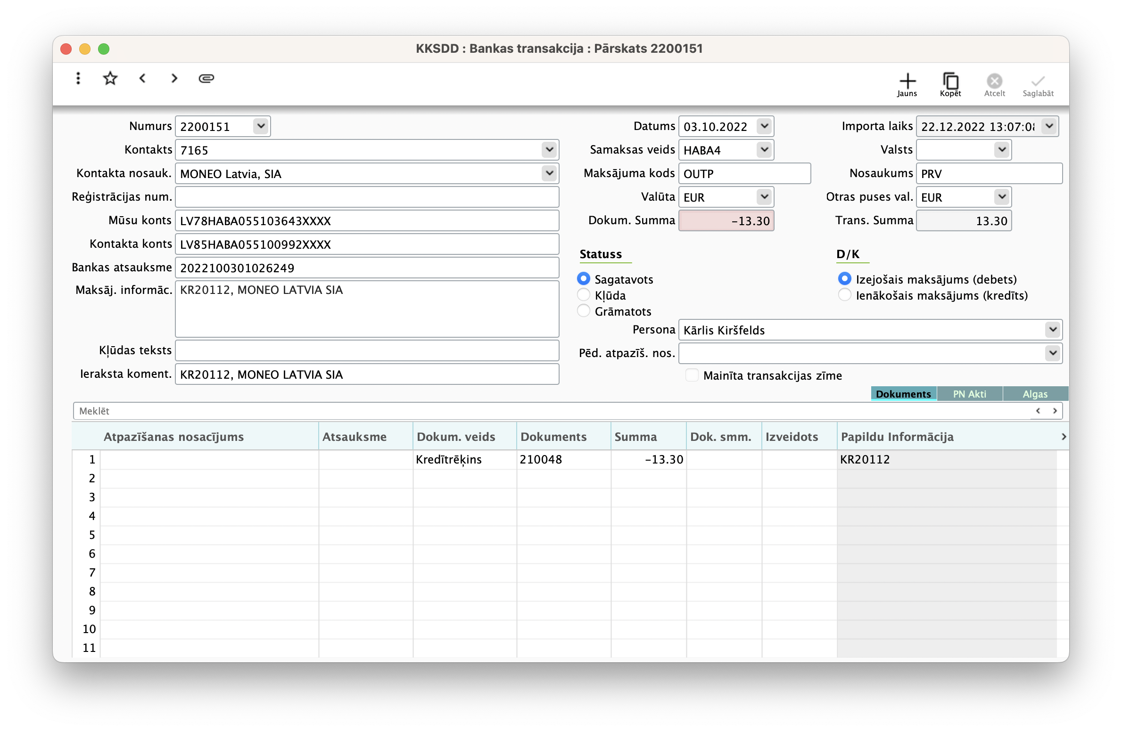The image size is (1122, 732).
Task: Click the Dokuments column header
Action: tap(564, 437)
